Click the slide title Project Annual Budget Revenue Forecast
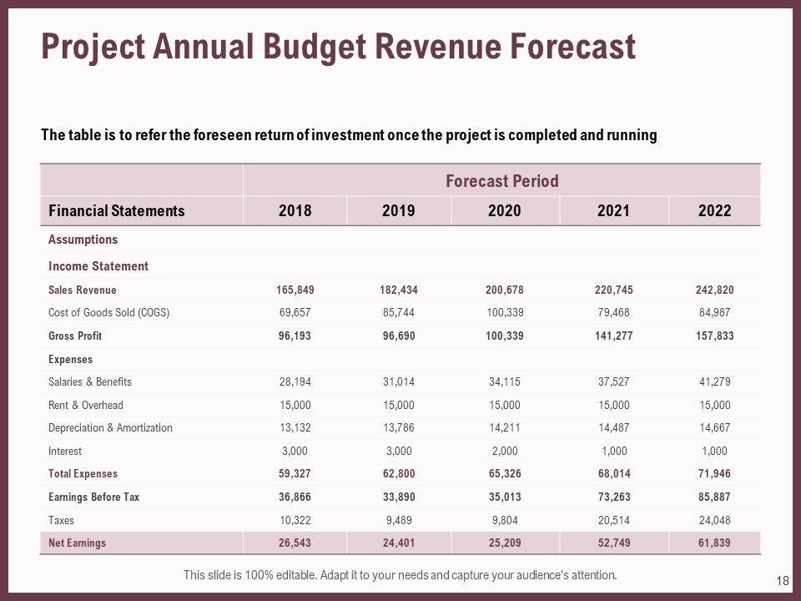Image resolution: width=801 pixels, height=601 pixels. pyautogui.click(x=338, y=48)
